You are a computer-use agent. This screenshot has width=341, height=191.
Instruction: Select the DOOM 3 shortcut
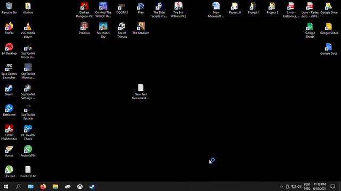tap(122, 8)
